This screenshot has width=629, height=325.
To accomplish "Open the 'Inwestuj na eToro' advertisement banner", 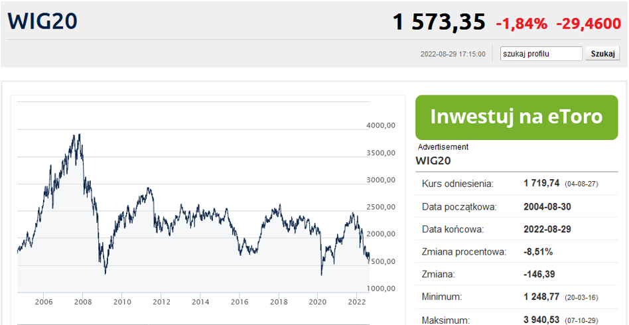I will click(x=516, y=117).
